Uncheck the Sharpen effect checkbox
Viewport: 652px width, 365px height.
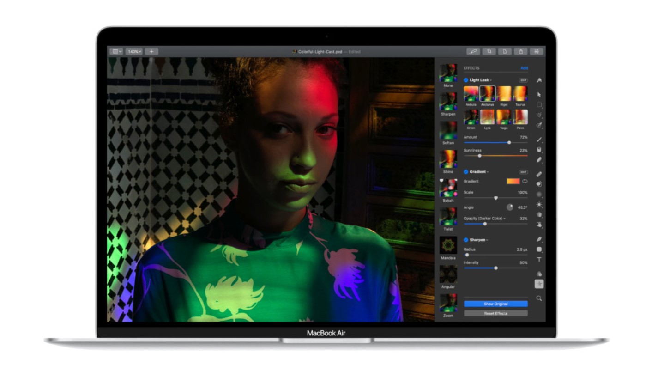tap(466, 240)
